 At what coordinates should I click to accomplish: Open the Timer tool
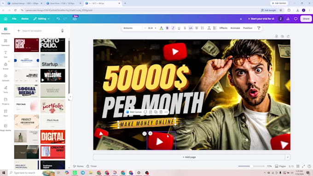92,166
